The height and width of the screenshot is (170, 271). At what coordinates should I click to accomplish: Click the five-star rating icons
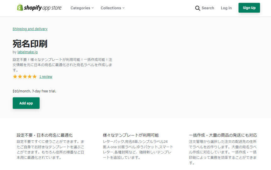click(25, 77)
